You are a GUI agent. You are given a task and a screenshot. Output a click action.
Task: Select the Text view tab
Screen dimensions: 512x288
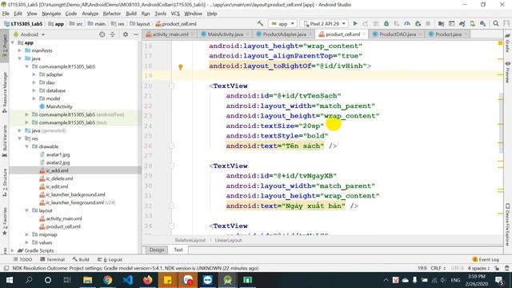click(178, 250)
